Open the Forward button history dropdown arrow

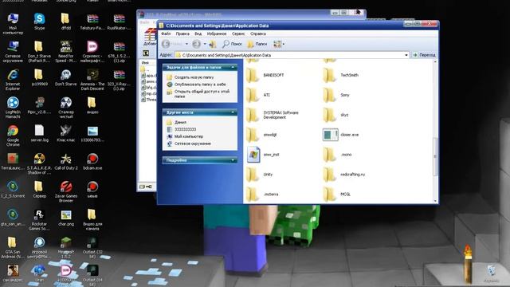[x=205, y=44]
